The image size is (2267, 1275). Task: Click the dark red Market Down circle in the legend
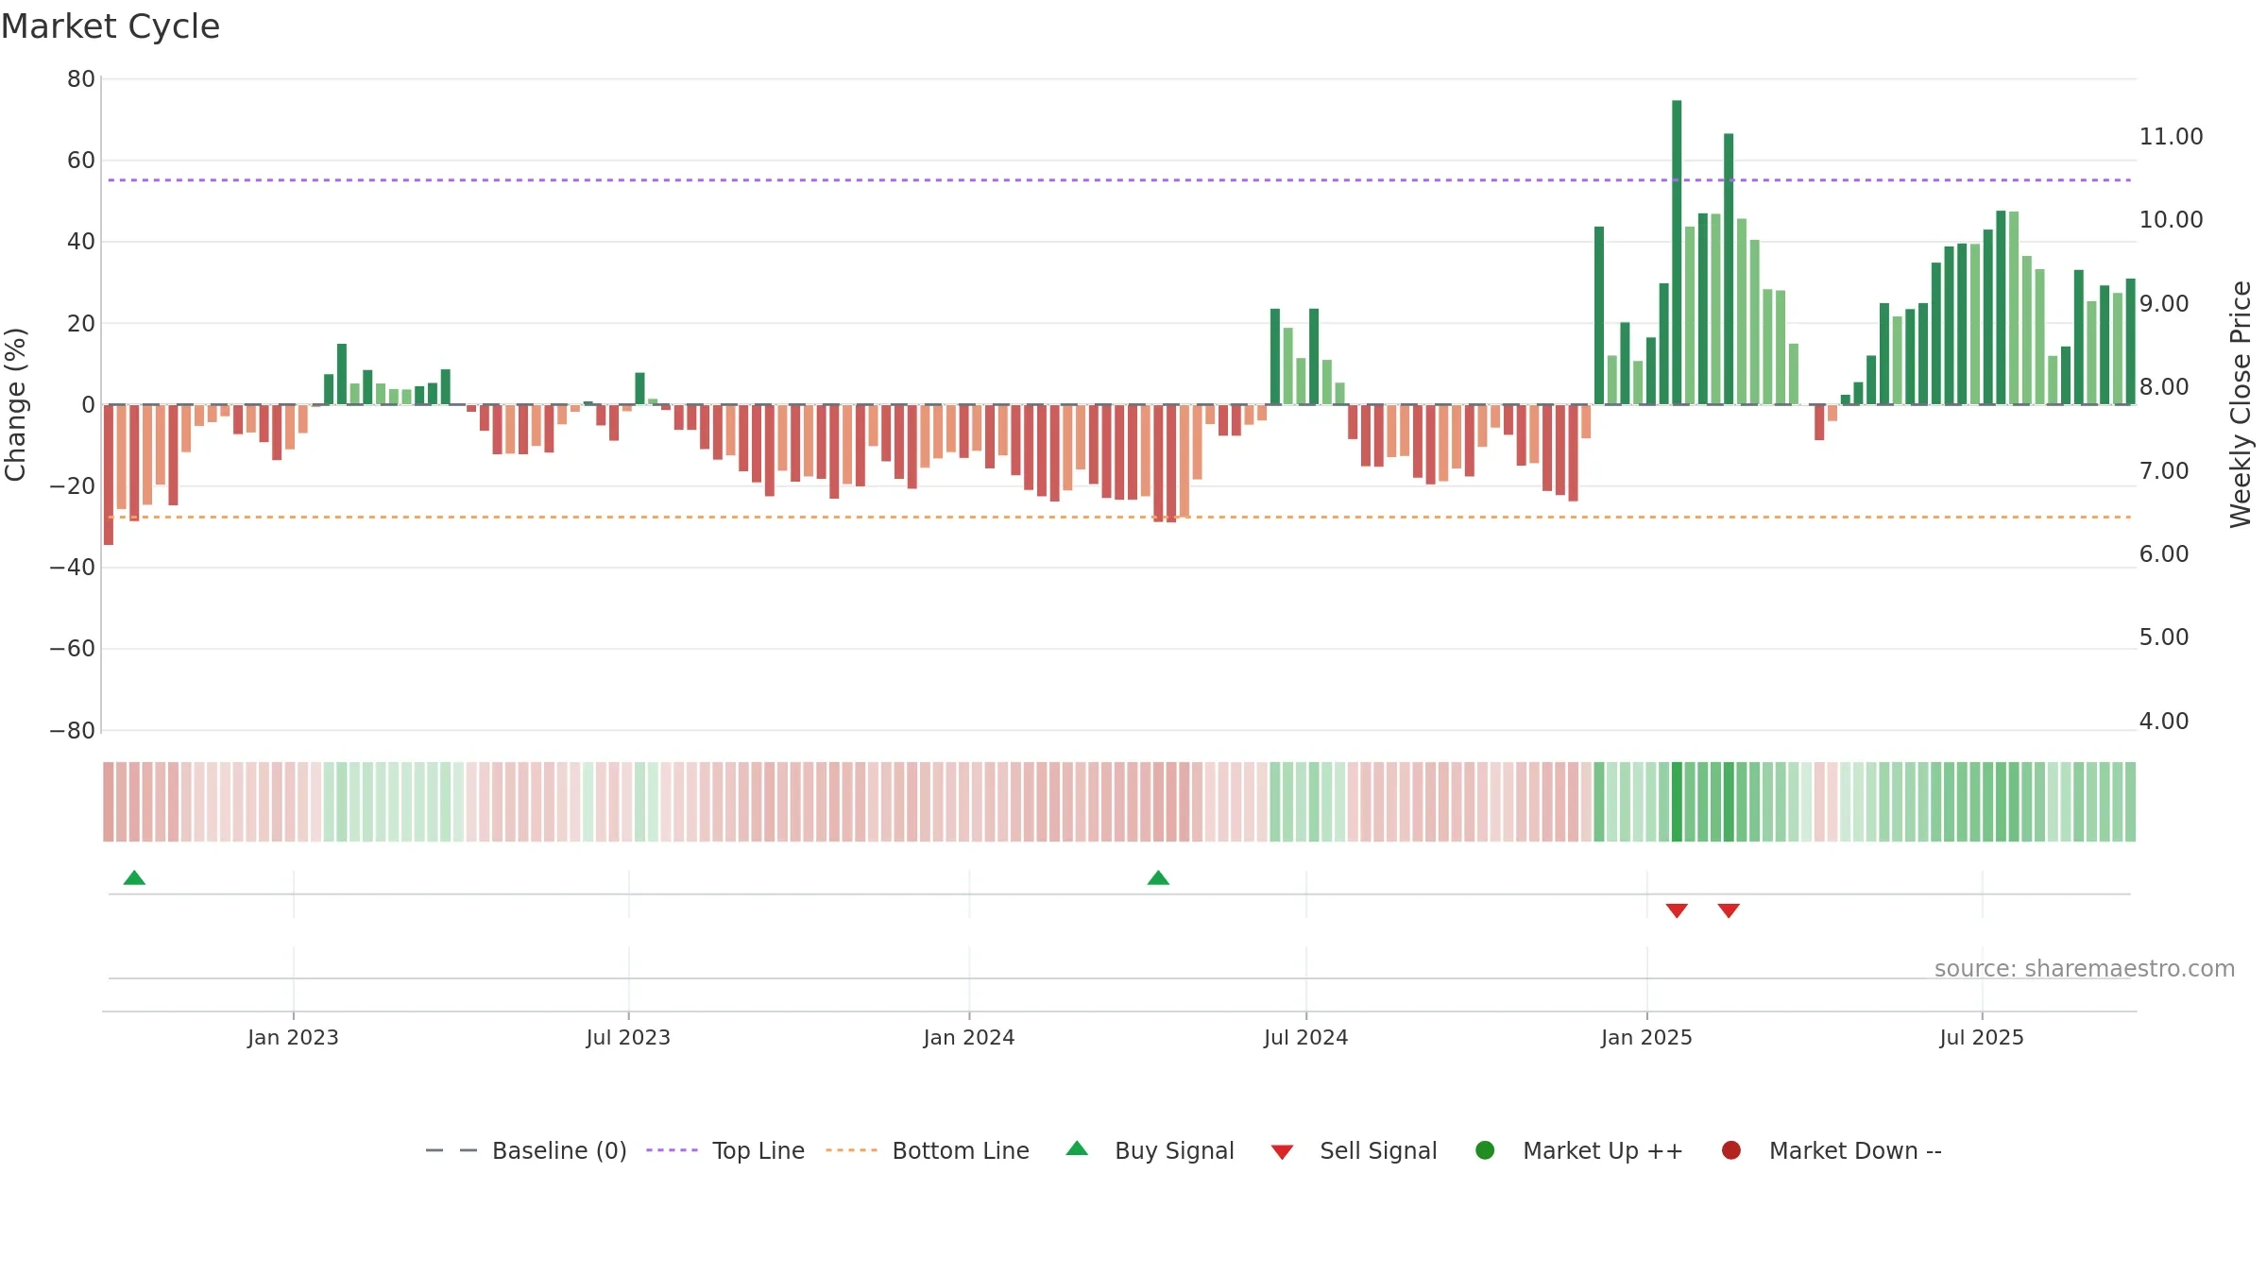coord(1731,1150)
